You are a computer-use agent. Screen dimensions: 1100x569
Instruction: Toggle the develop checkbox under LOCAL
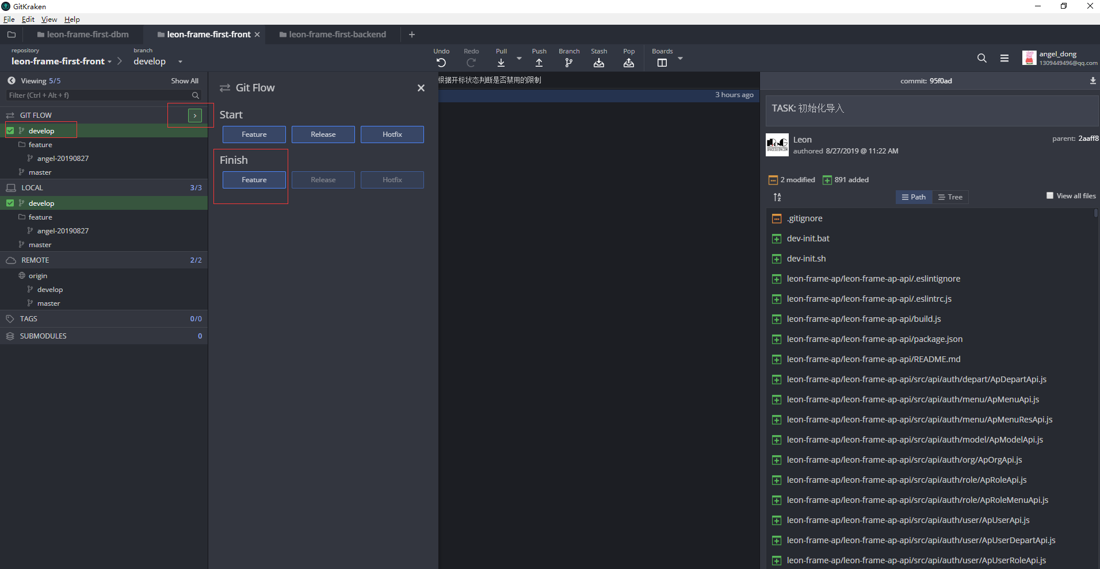coord(10,203)
